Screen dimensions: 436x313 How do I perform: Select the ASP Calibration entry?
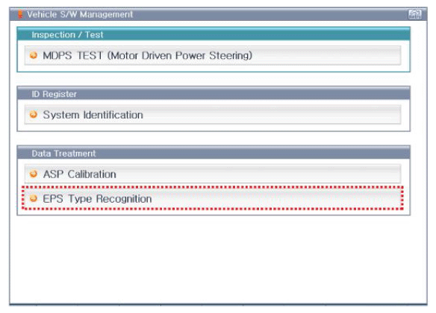pos(213,174)
